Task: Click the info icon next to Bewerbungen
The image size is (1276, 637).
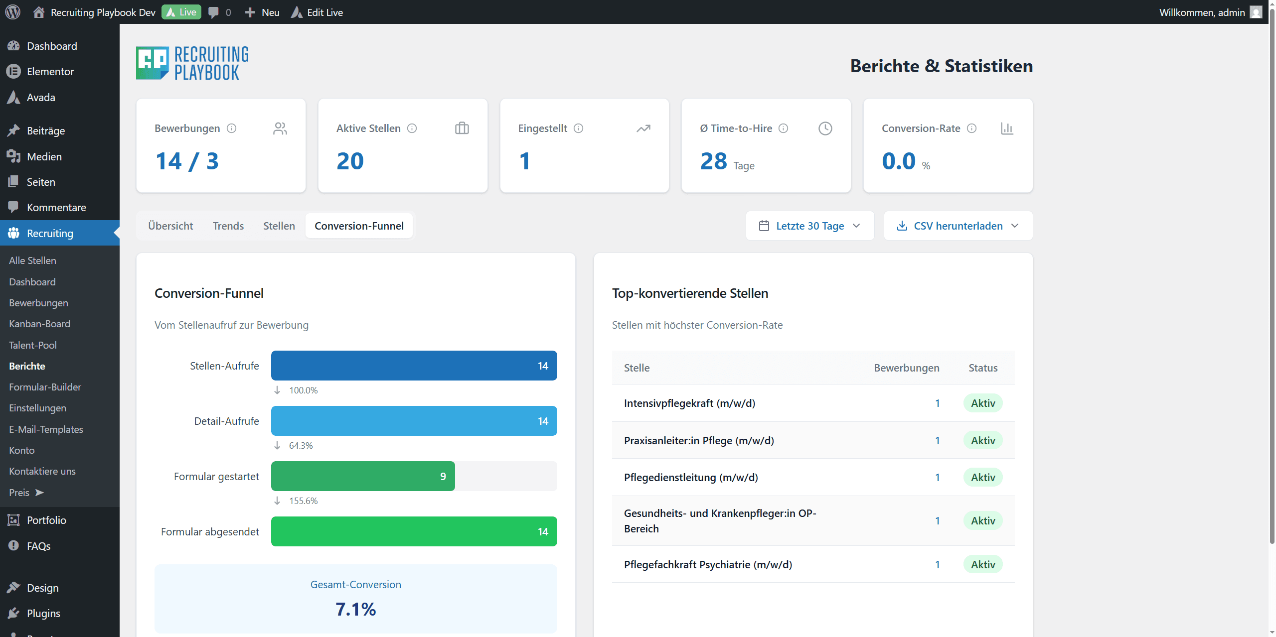Action: [231, 128]
